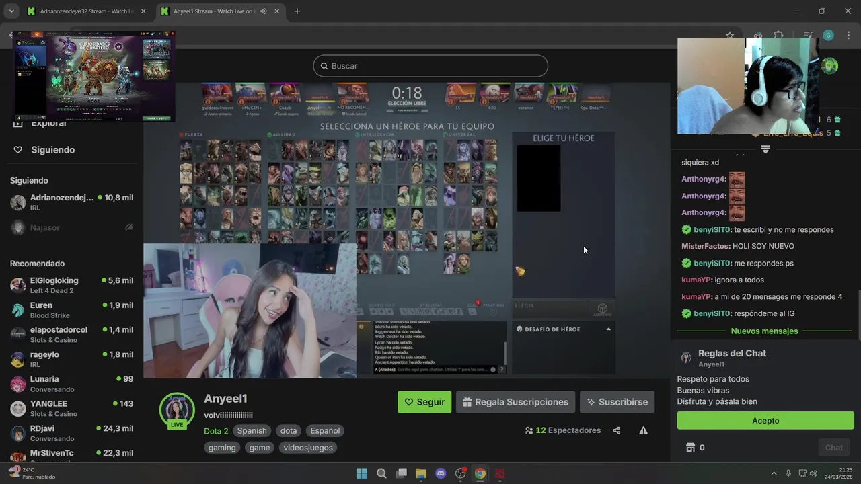Focus the Buscar search field
This screenshot has height=484, width=861.
click(x=430, y=66)
